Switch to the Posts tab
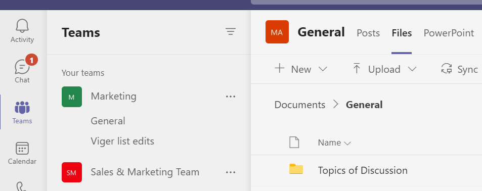This screenshot has height=191, width=482. pos(368,33)
